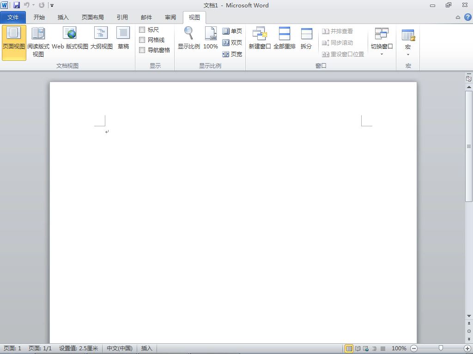Viewport: 473px width, 354px height.
Task: Select web layout icon in status bar
Action: pyautogui.click(x=366, y=348)
